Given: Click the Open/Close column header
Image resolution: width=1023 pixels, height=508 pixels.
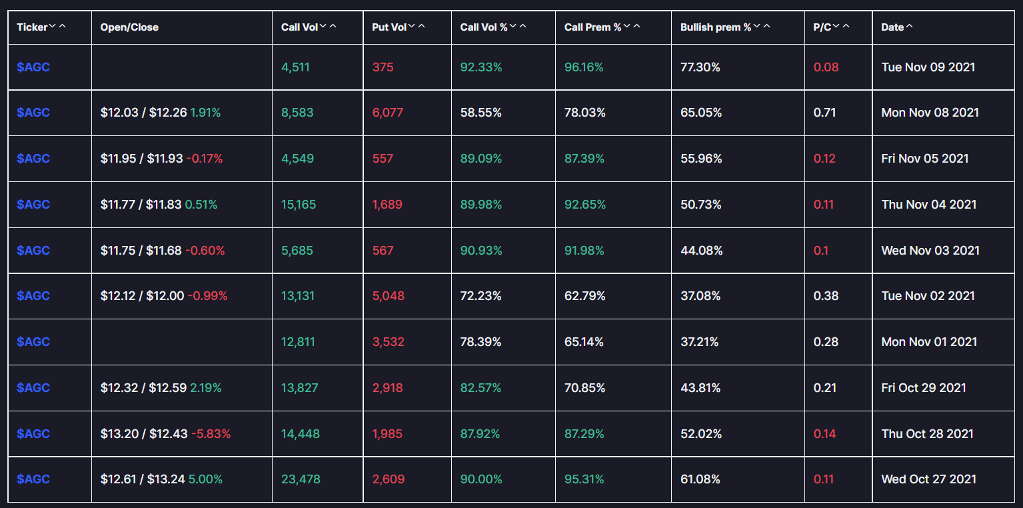Looking at the screenshot, I should [129, 27].
